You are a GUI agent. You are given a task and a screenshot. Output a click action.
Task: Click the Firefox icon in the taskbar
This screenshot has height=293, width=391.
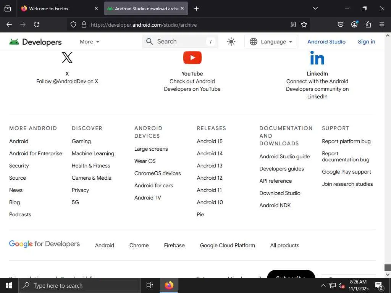click(169, 285)
